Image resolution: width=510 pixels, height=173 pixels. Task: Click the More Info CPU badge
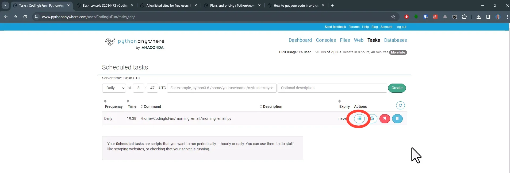pyautogui.click(x=398, y=52)
